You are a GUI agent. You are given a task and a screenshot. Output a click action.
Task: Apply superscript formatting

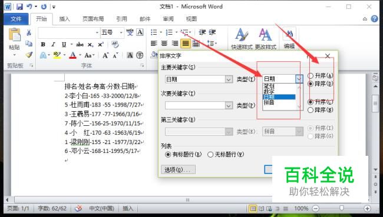point(101,44)
